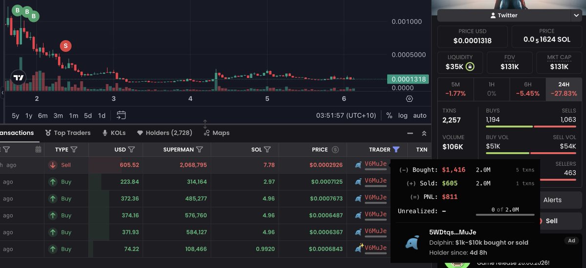
Task: Open trader V6MuJe in the 371.93 buy row
Action: (x=376, y=231)
